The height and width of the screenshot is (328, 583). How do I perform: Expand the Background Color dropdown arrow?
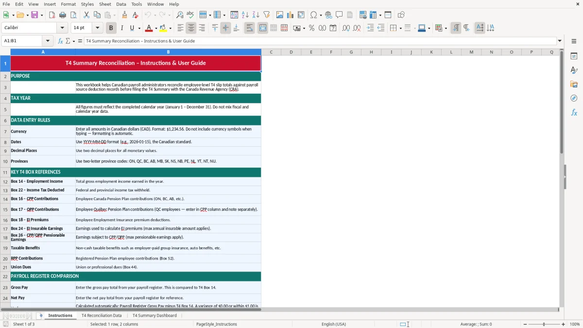click(x=171, y=28)
